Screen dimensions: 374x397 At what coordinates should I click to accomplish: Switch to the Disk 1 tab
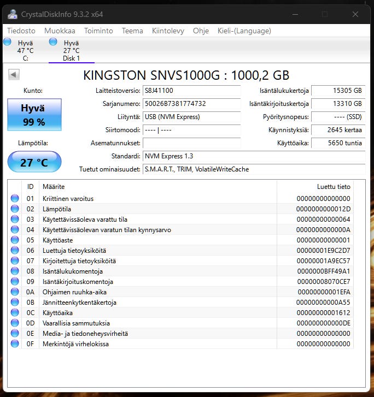pos(72,50)
